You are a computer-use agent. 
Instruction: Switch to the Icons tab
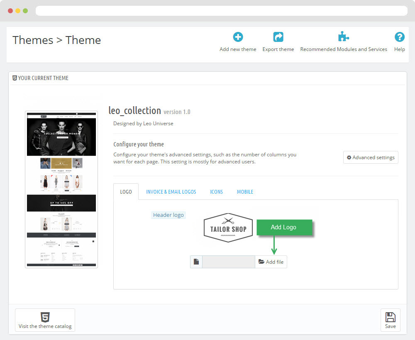click(217, 192)
